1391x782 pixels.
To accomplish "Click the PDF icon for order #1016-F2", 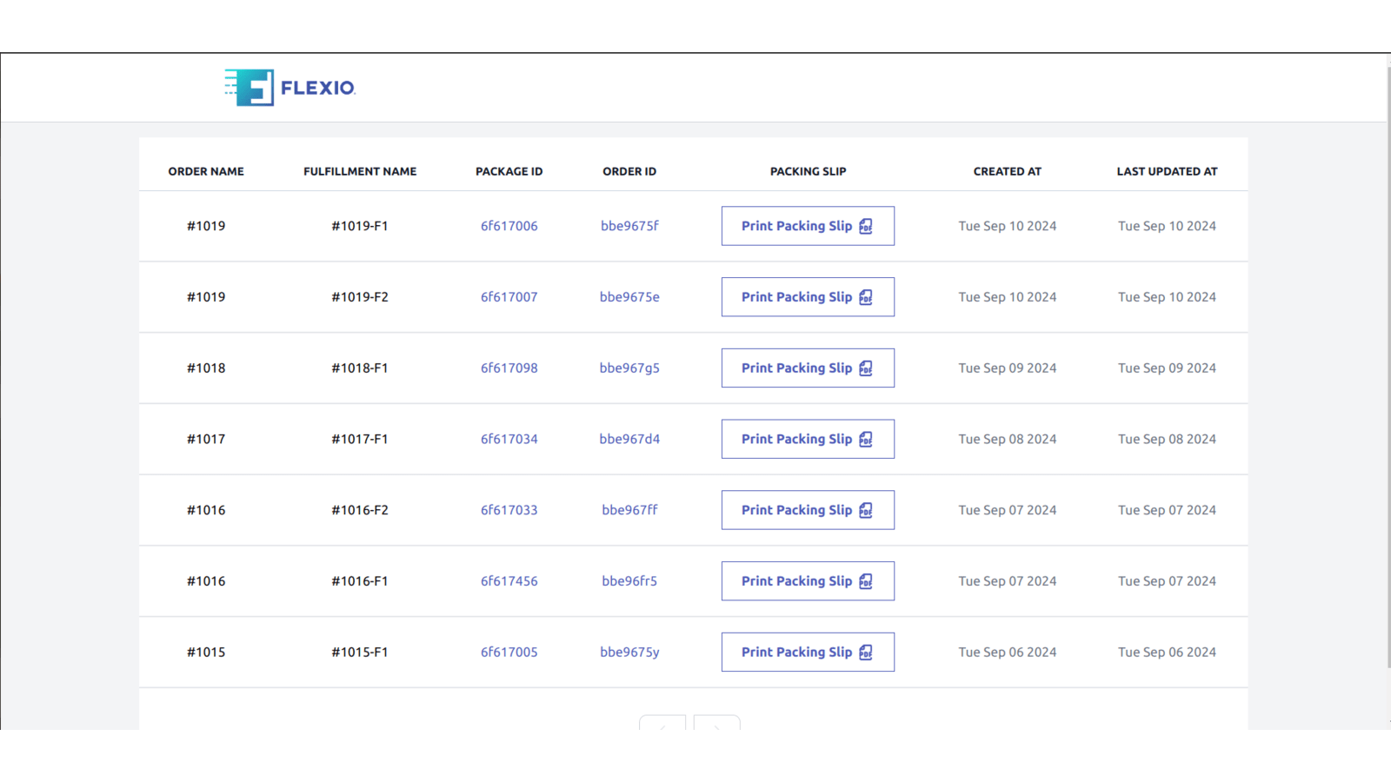I will tap(865, 510).
